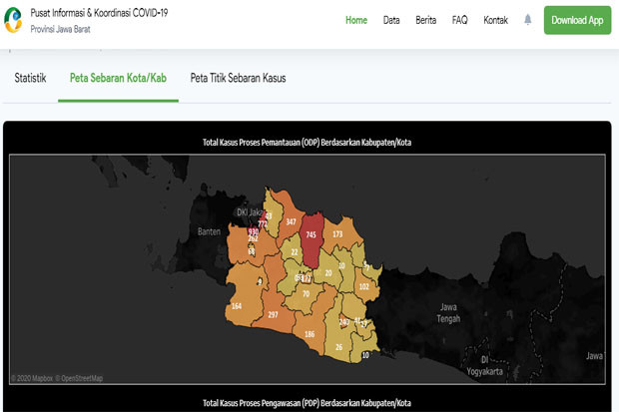Screen dimensions: 619x412
Task: Click the Banten label on the map
Action: coord(209,231)
